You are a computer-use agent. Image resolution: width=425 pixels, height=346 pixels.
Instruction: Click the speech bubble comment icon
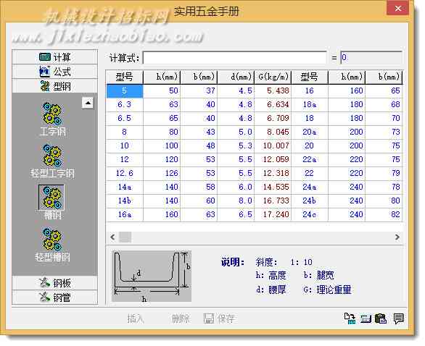pos(399,318)
